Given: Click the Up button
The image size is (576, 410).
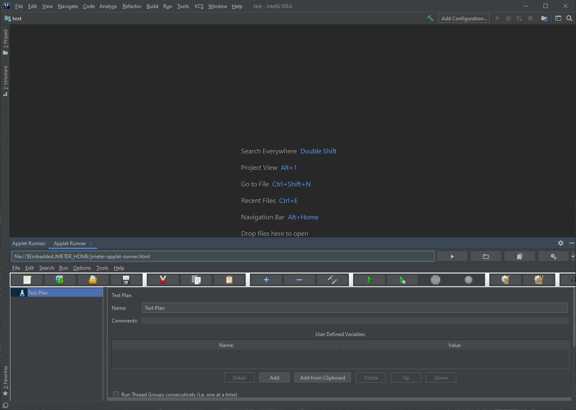Looking at the screenshot, I should tap(406, 377).
